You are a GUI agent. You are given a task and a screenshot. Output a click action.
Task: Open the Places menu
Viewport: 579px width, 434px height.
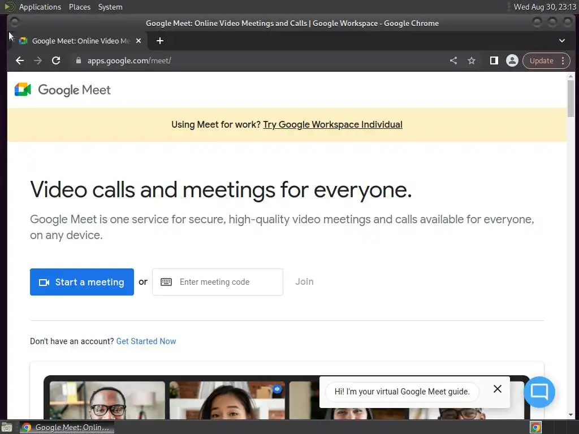click(80, 7)
